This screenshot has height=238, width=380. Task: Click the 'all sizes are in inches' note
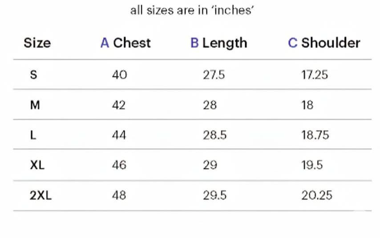coord(192,11)
